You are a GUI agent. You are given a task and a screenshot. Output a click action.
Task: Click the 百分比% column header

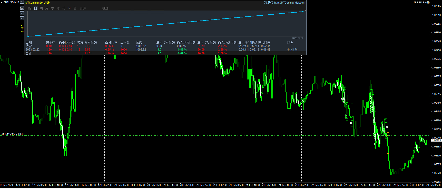point(111,42)
